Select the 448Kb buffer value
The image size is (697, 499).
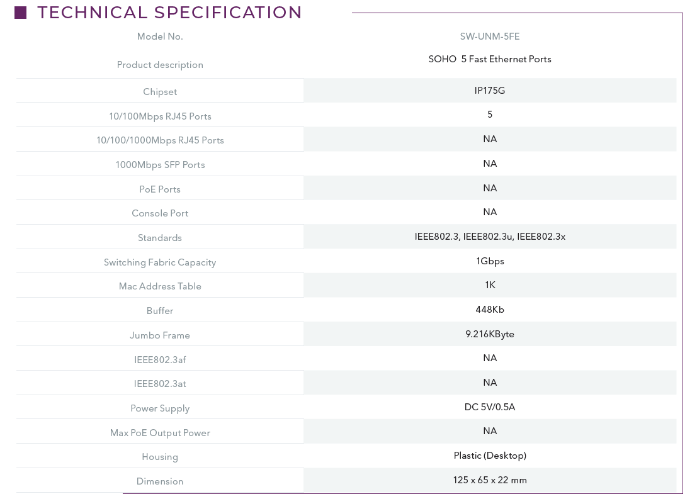tap(489, 309)
